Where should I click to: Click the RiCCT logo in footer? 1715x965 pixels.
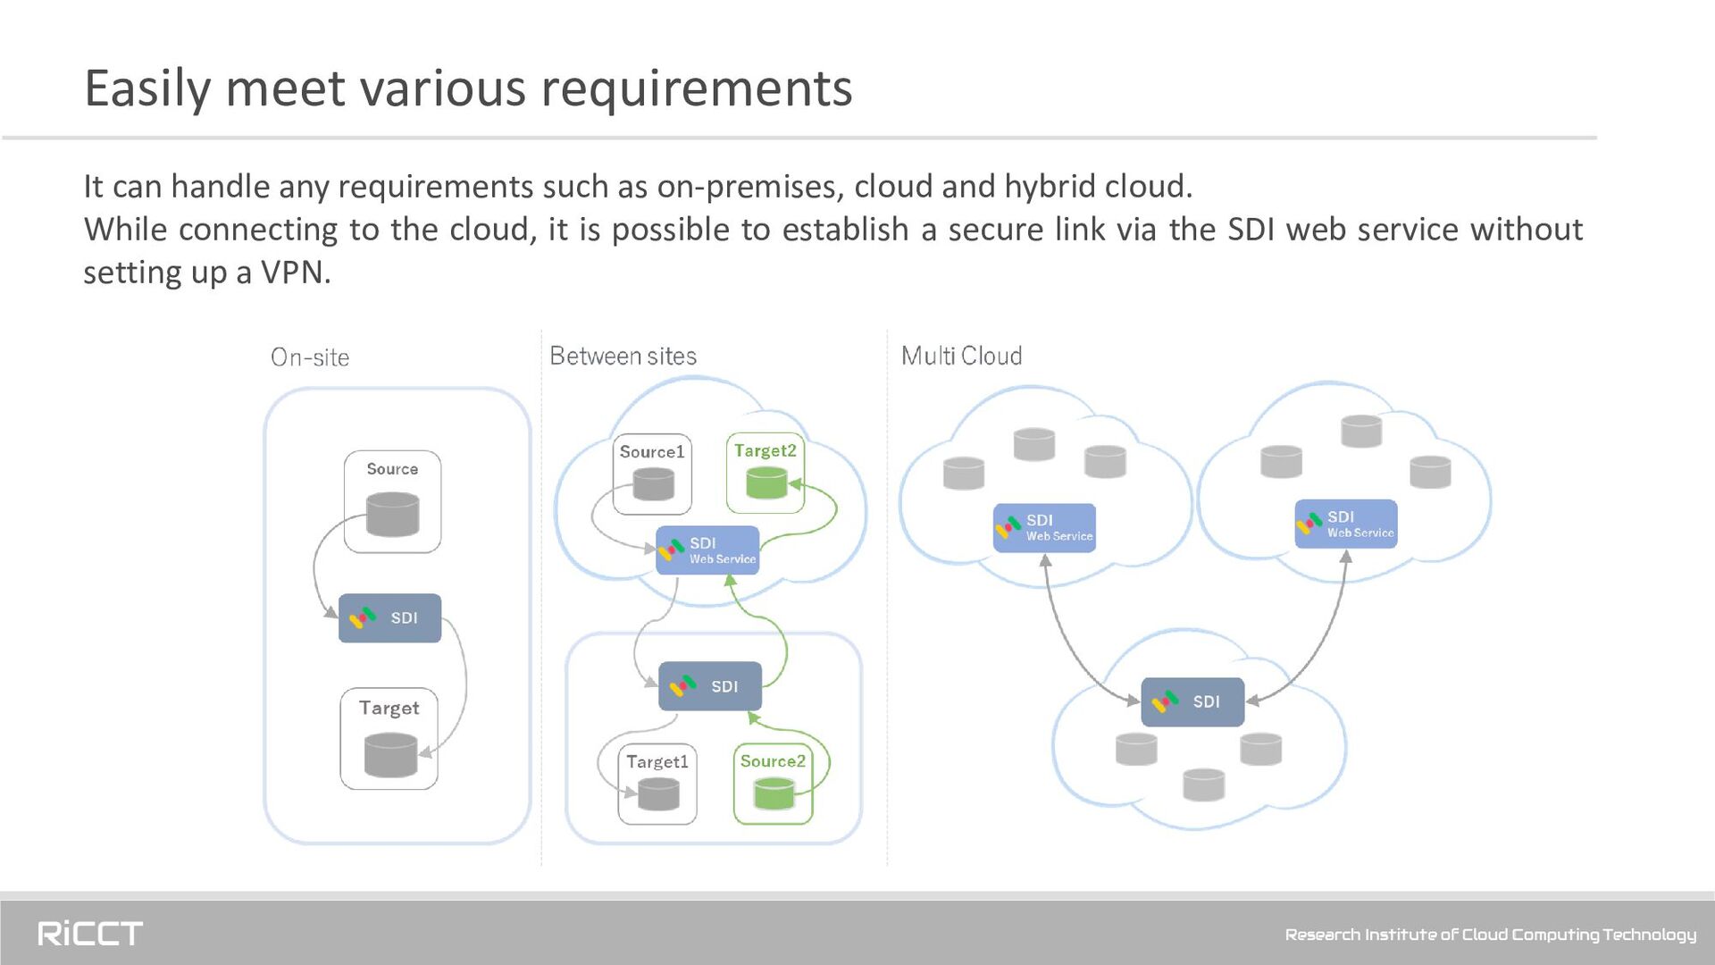click(90, 934)
